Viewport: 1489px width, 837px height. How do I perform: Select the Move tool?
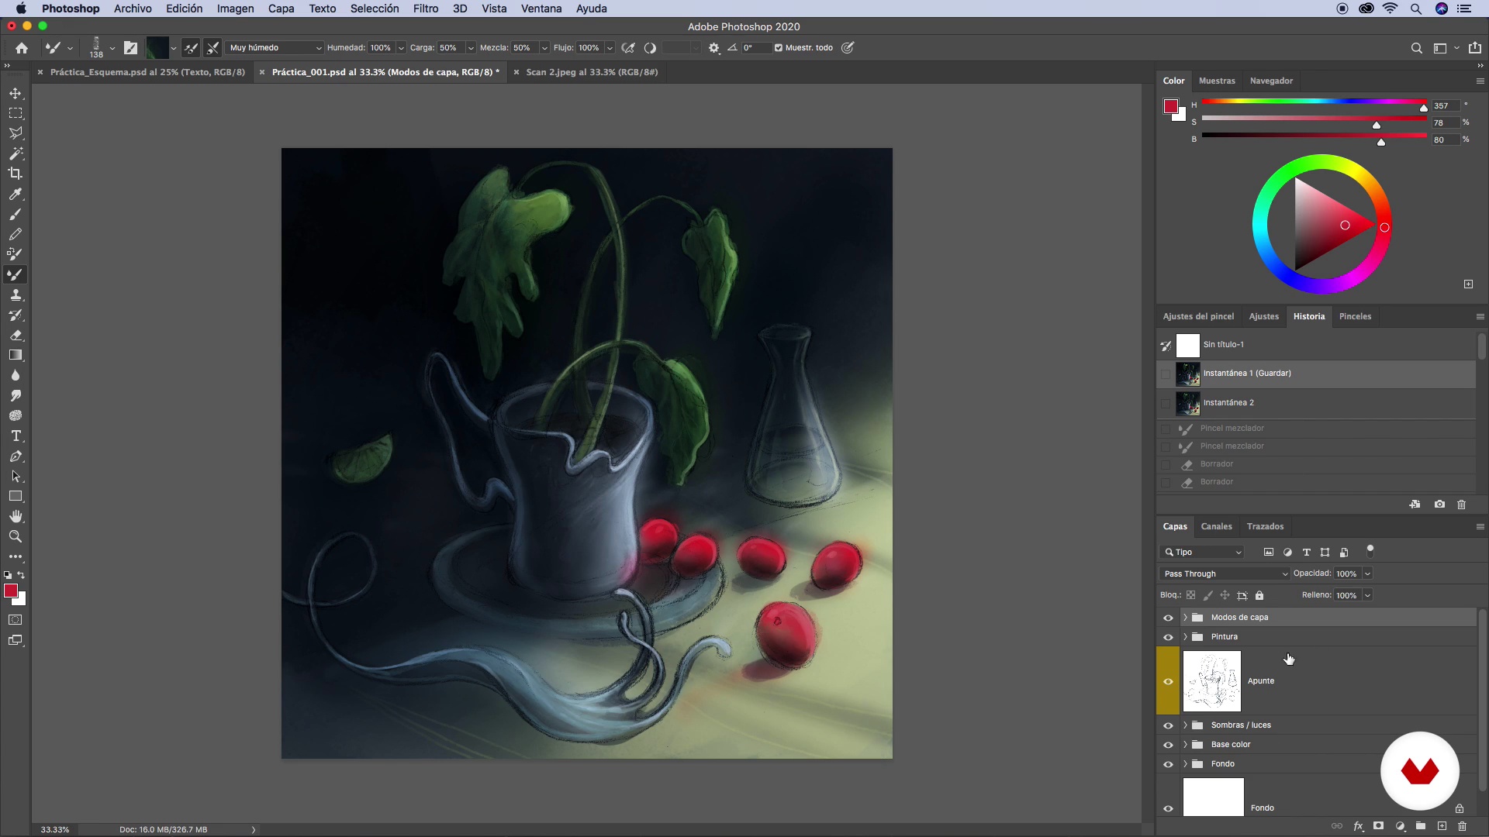(x=16, y=93)
